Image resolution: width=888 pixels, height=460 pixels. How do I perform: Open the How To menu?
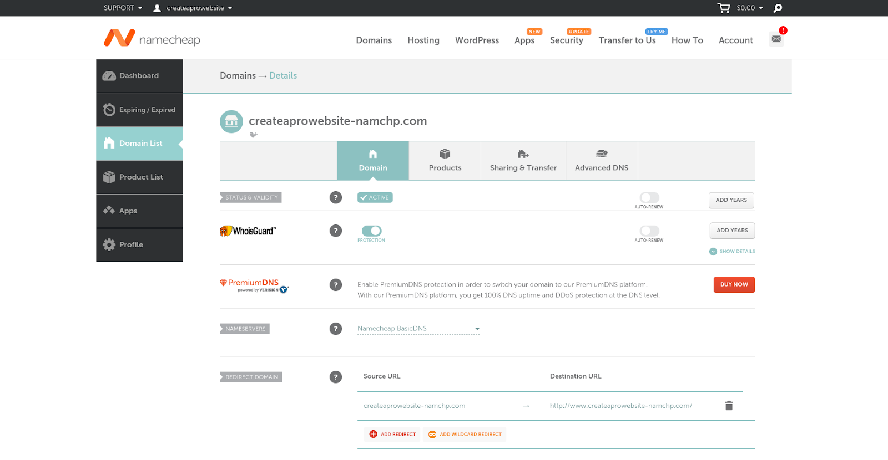(x=687, y=40)
